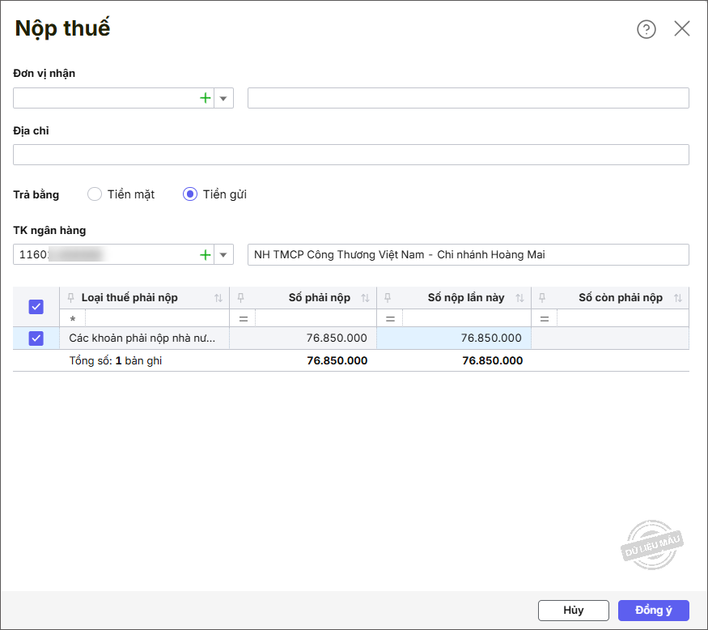This screenshot has width=708, height=630.
Task: Click green plus to add TK ngân hàng
Action: click(206, 254)
